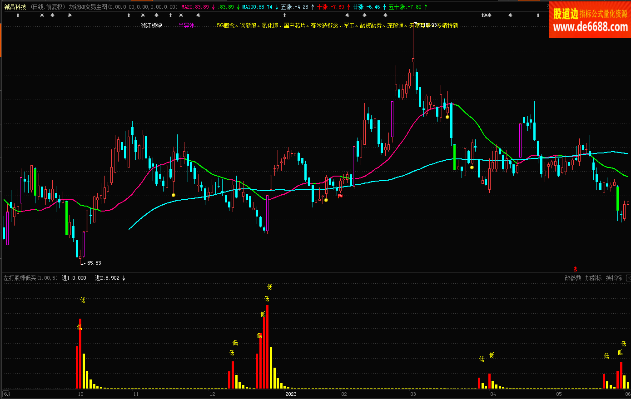Viewport: 631px width, 399px height.
Task: Click the red S marker near the chart bottom
Action: pyautogui.click(x=575, y=270)
